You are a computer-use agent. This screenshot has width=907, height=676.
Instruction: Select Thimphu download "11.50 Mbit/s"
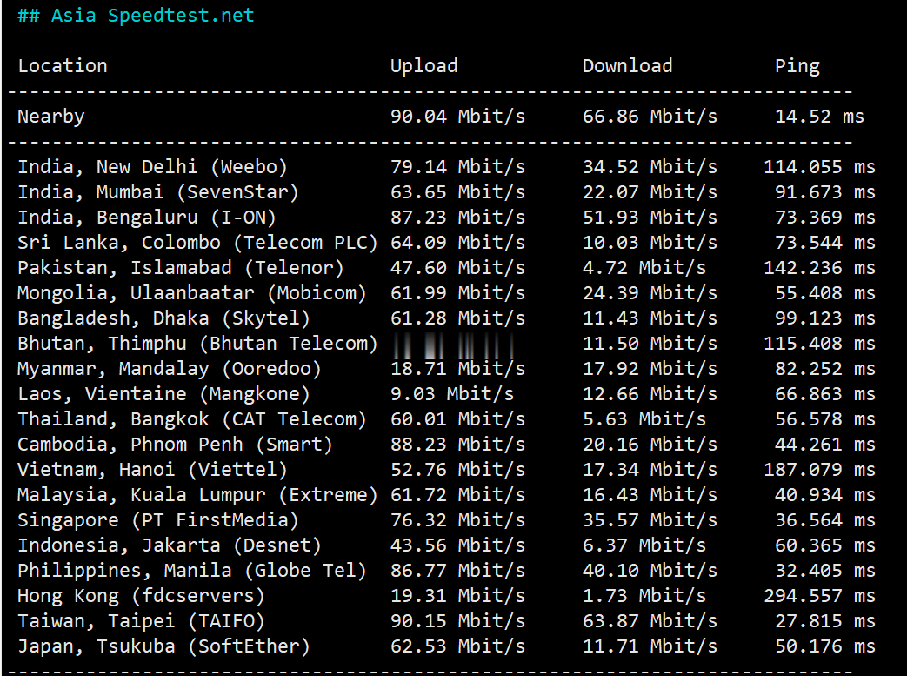[x=650, y=344]
